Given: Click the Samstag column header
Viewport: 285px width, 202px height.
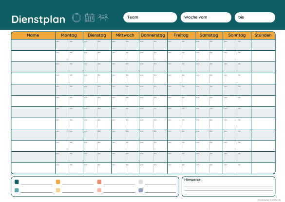Looking at the screenshot, I should pyautogui.click(x=209, y=35).
